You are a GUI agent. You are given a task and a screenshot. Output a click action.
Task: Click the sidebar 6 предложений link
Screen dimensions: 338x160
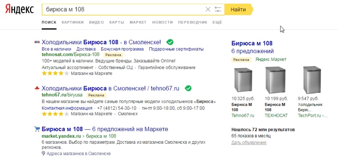coord(252,51)
